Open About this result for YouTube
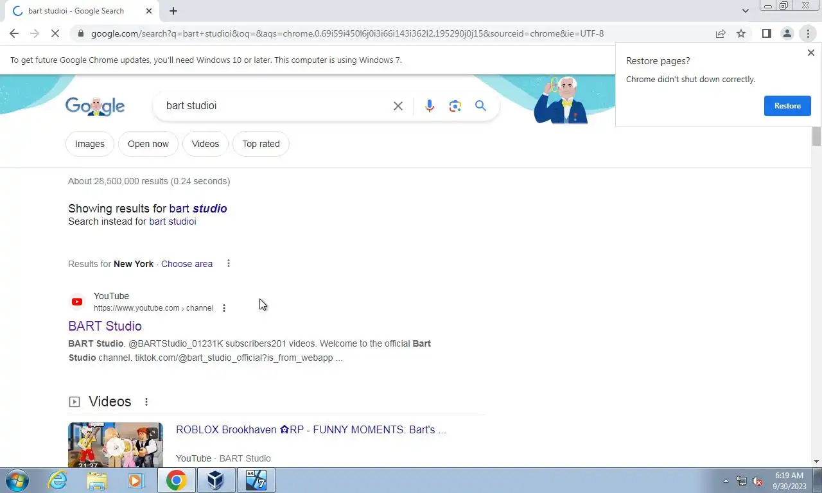 [x=224, y=308]
